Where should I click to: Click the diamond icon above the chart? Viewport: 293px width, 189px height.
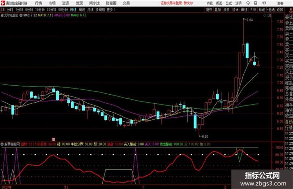click(264, 16)
